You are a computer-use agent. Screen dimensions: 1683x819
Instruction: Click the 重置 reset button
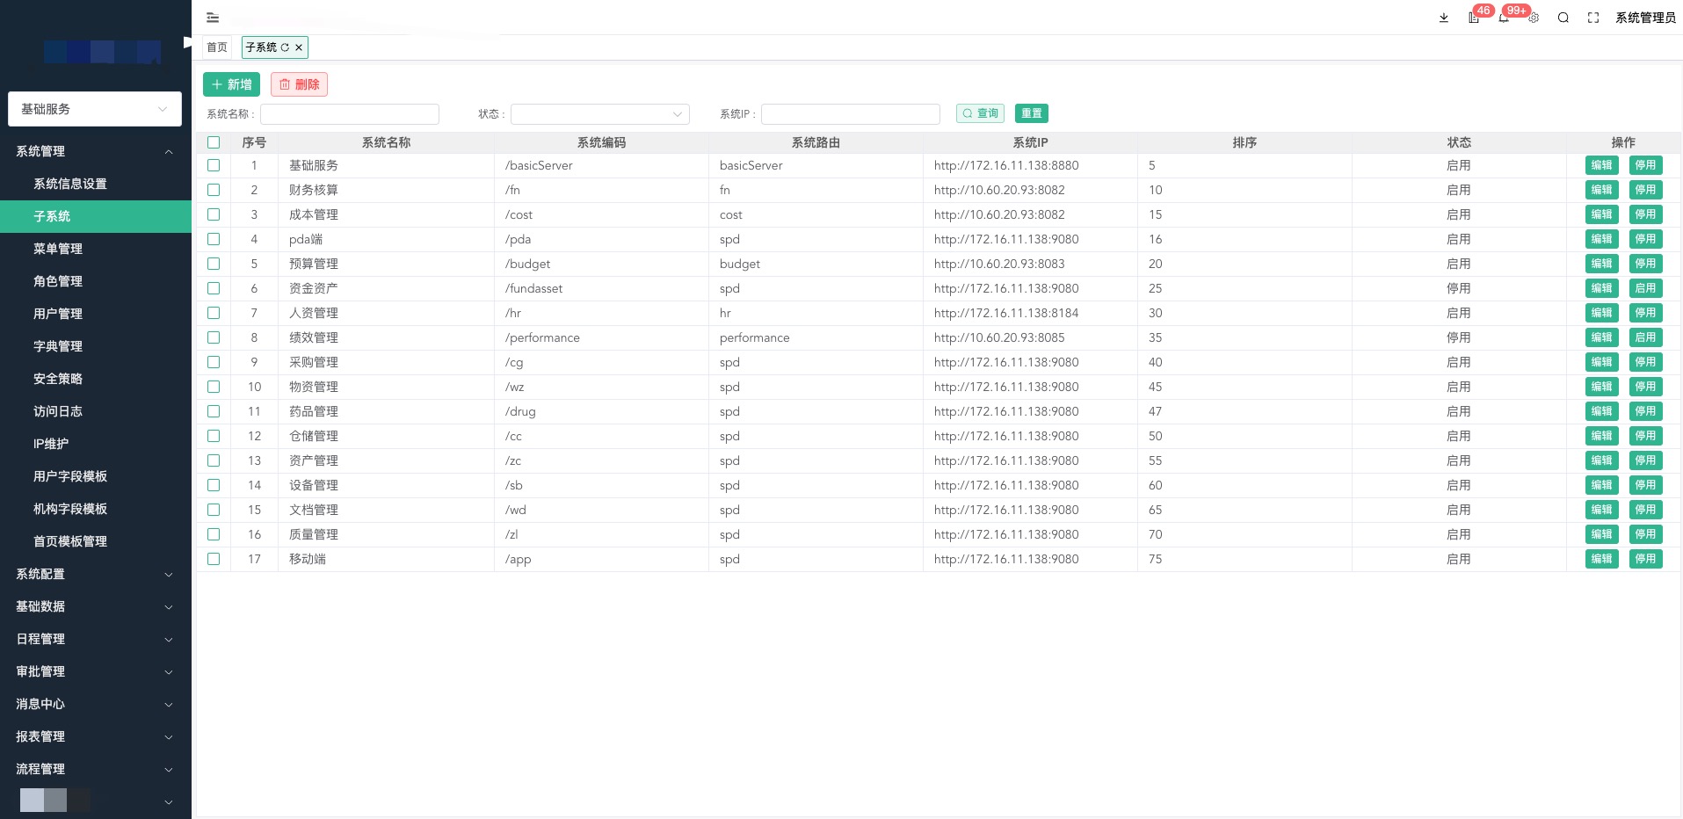1032,113
